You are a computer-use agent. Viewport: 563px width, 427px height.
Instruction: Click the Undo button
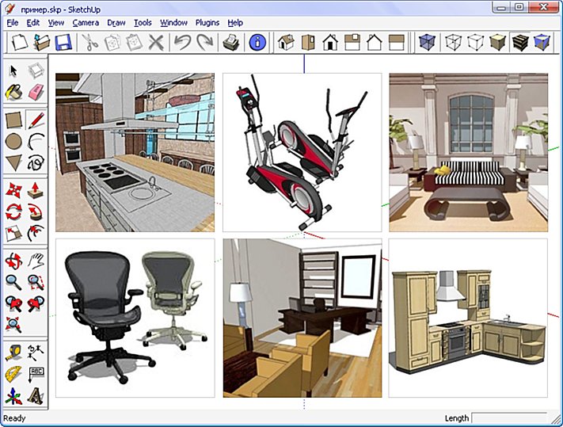[x=183, y=42]
